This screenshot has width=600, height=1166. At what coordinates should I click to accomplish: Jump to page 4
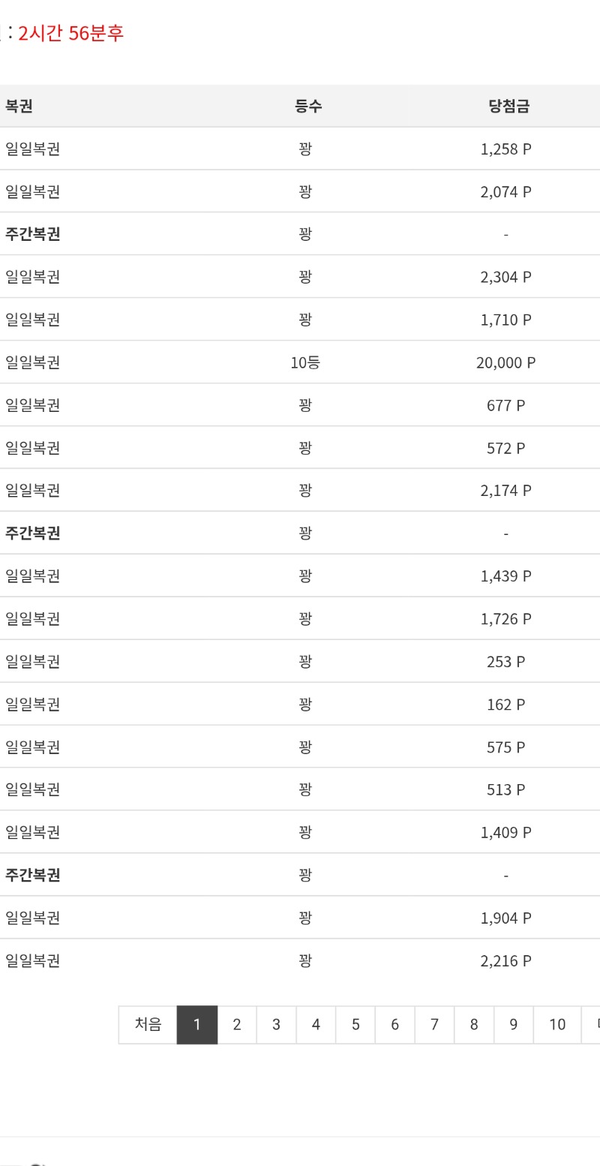click(x=316, y=1025)
